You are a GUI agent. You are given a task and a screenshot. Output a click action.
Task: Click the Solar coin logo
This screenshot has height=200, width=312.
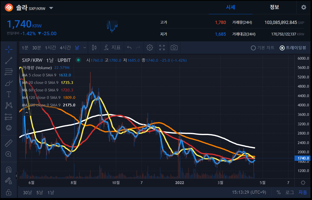tap(9, 7)
